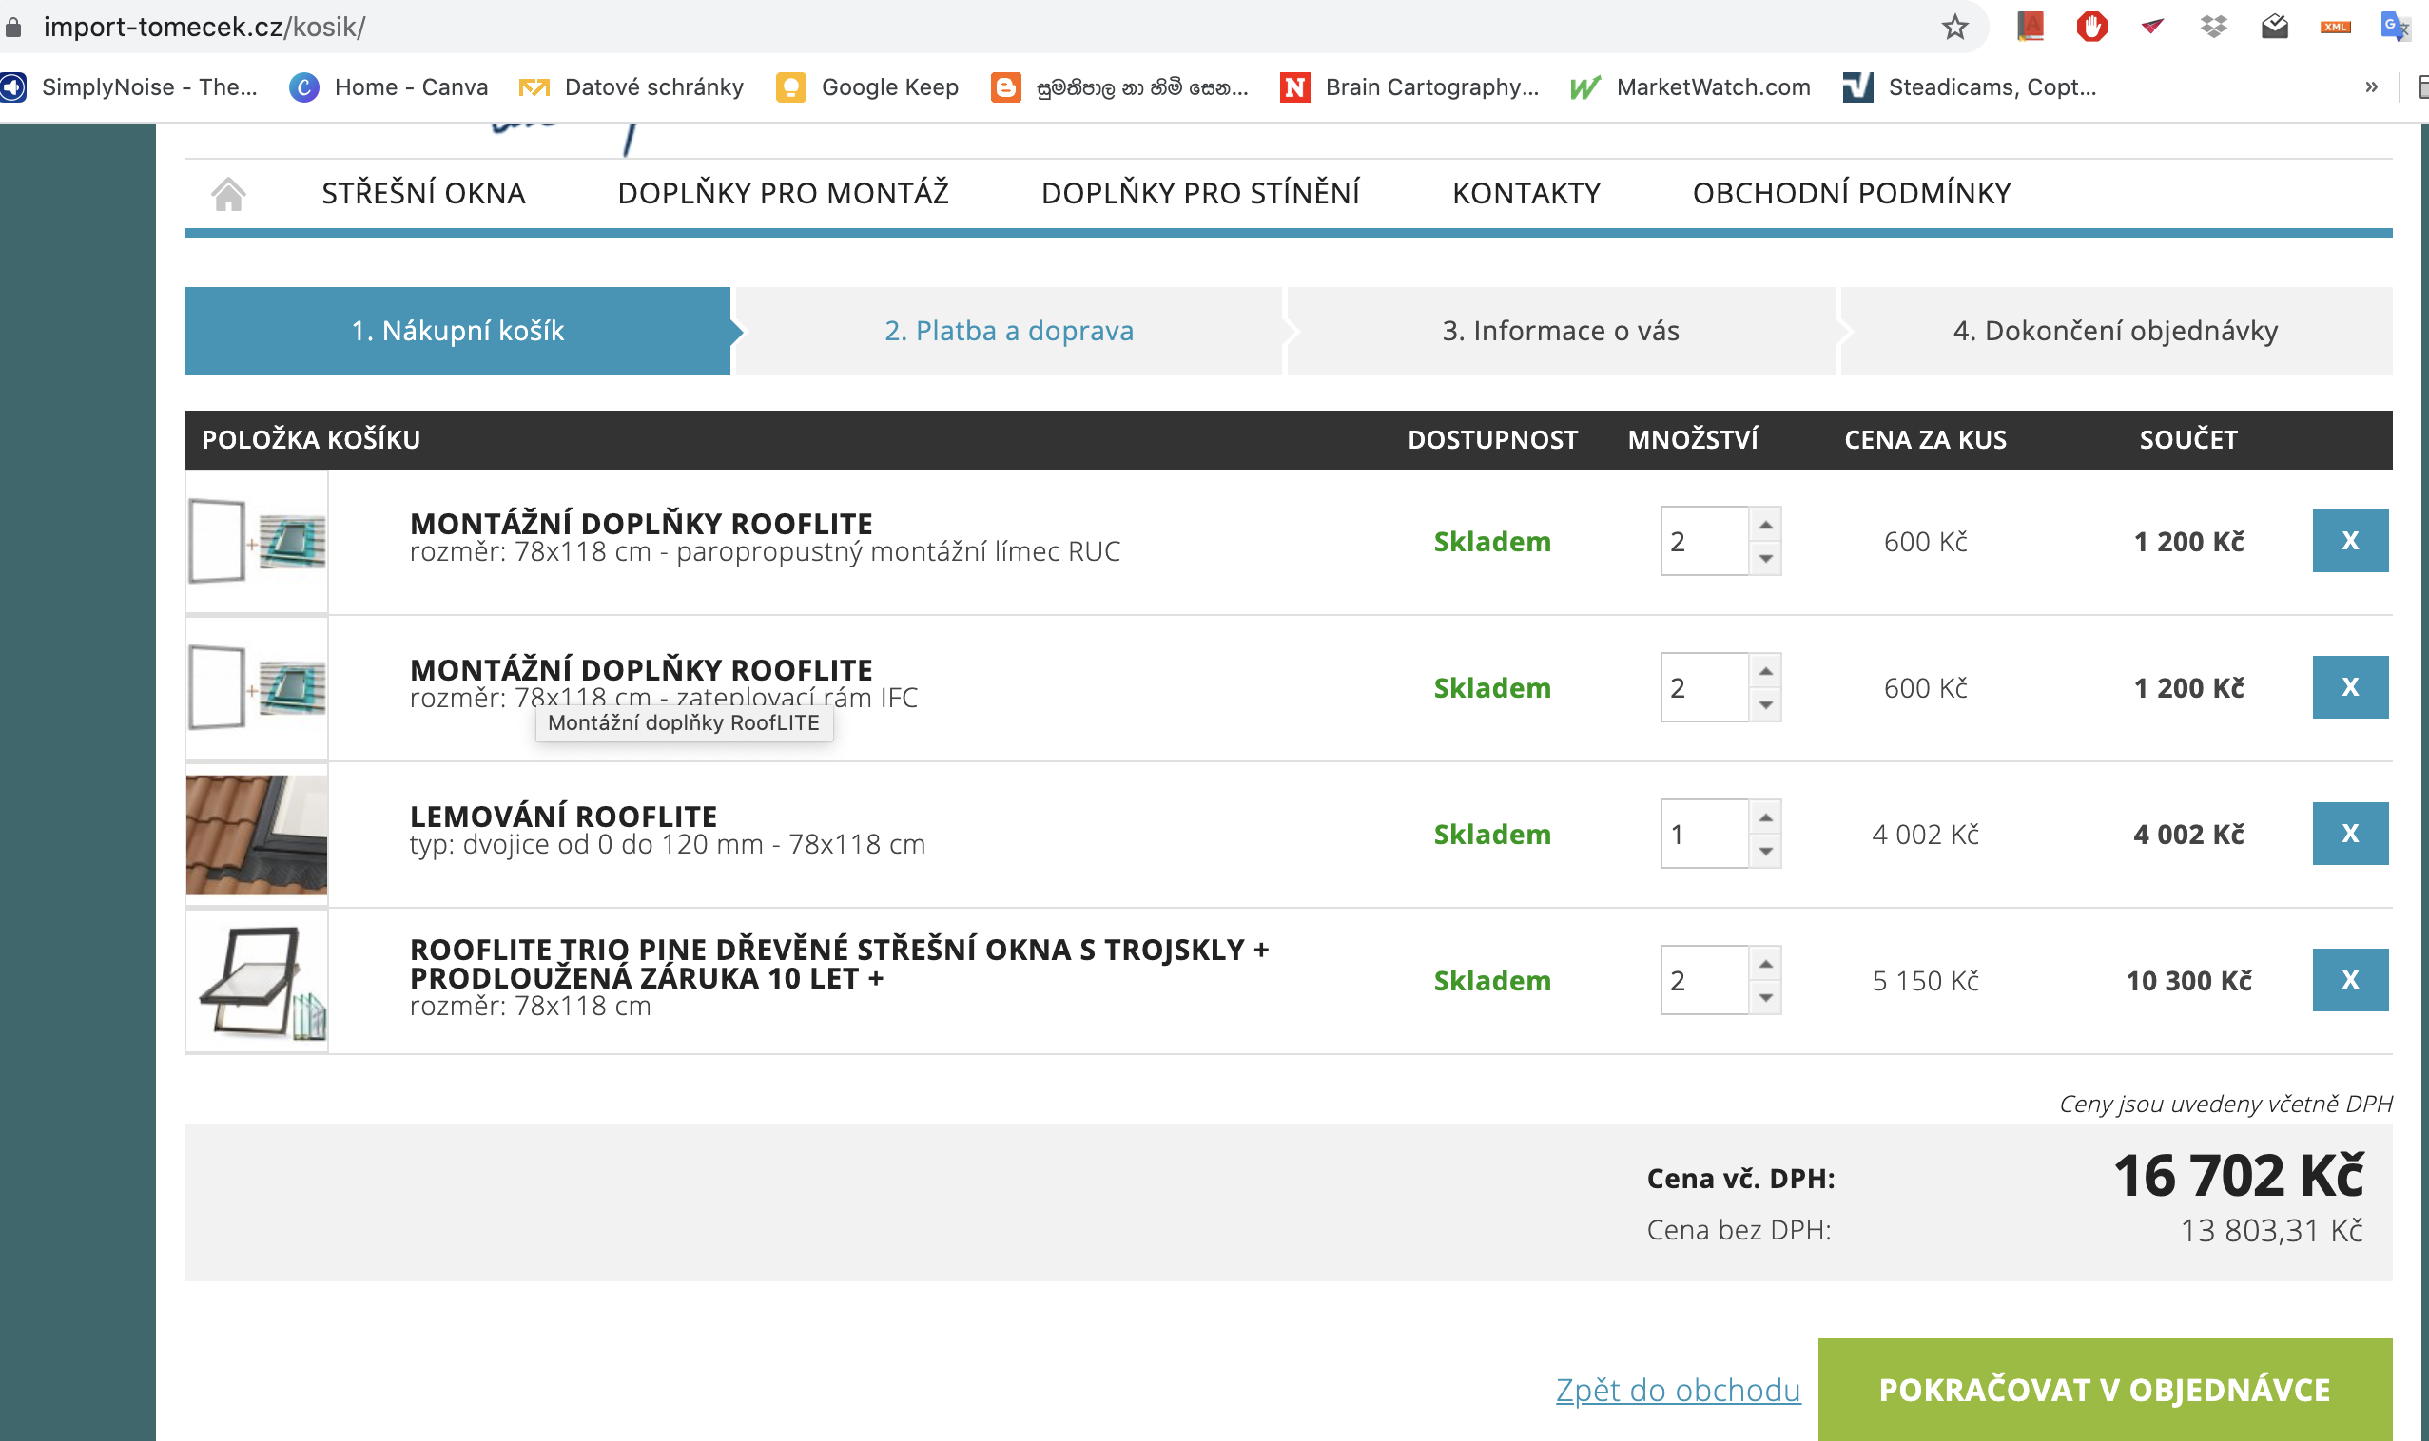The image size is (2429, 1441).
Task: Open the SimplyNoise bookmark
Action: (129, 87)
